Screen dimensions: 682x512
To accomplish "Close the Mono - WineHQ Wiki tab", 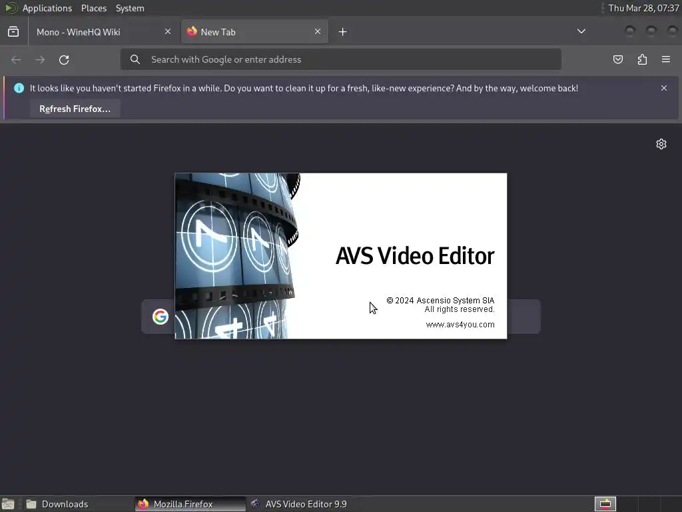I will click(168, 32).
